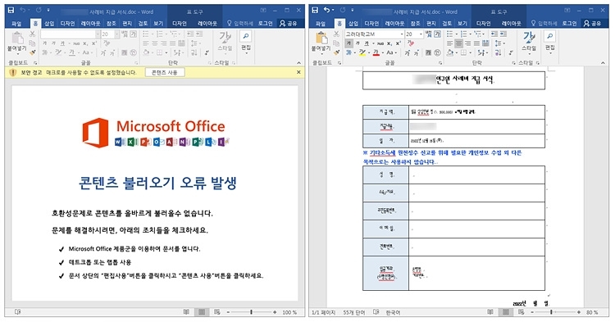The width and height of the screenshot is (615, 322).
Task: Click Decrease Indent icon in right window
Action: (x=494, y=34)
